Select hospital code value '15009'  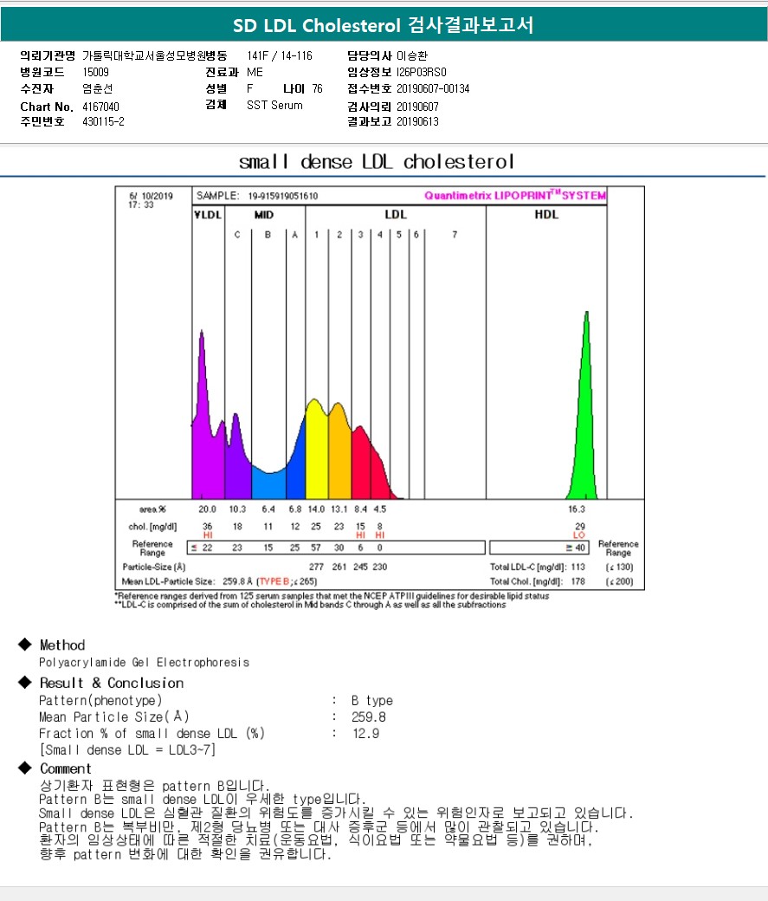point(95,72)
